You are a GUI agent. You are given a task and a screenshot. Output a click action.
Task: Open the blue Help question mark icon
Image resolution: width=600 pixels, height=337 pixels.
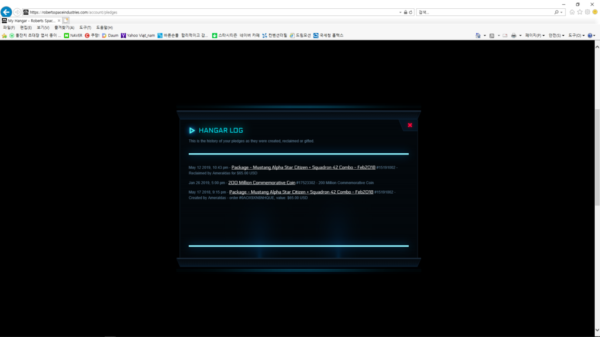[x=590, y=36]
